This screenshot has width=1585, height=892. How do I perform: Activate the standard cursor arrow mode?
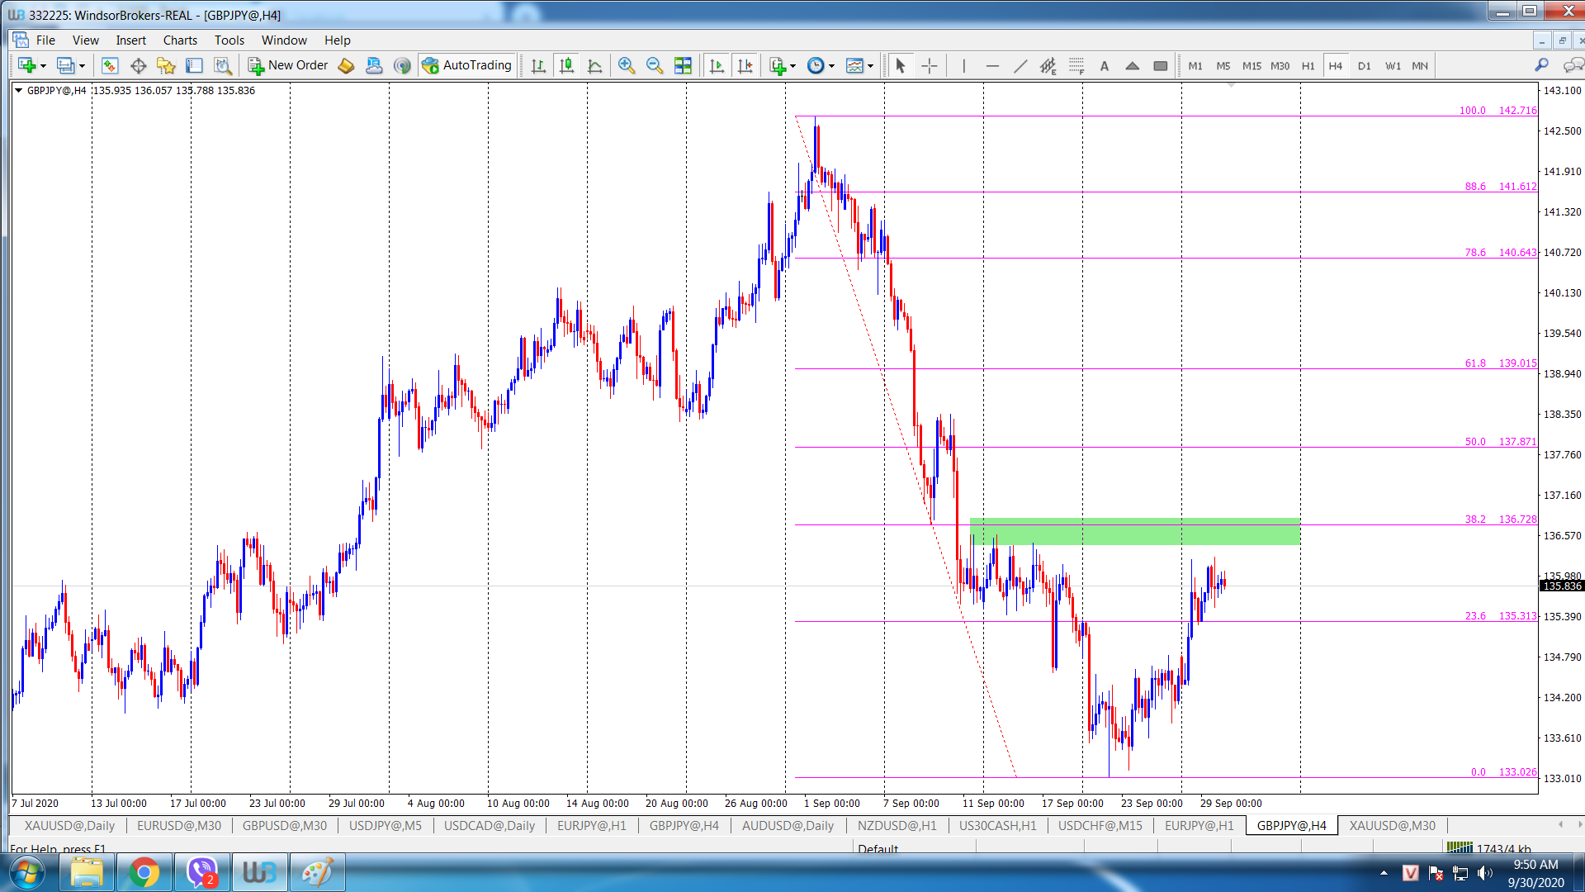(x=901, y=65)
